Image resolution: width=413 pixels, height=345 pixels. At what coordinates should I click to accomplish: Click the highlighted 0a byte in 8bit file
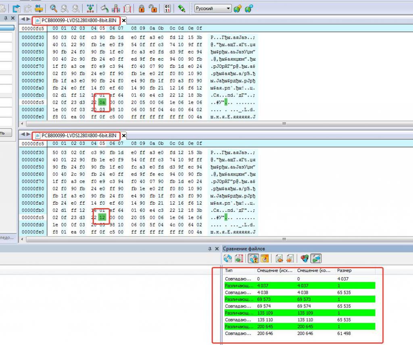point(102,102)
